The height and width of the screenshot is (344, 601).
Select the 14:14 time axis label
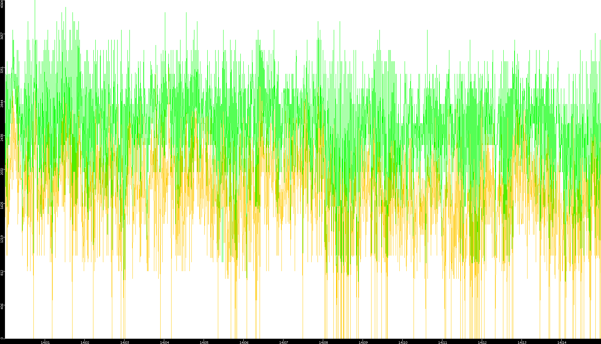coord(562,342)
